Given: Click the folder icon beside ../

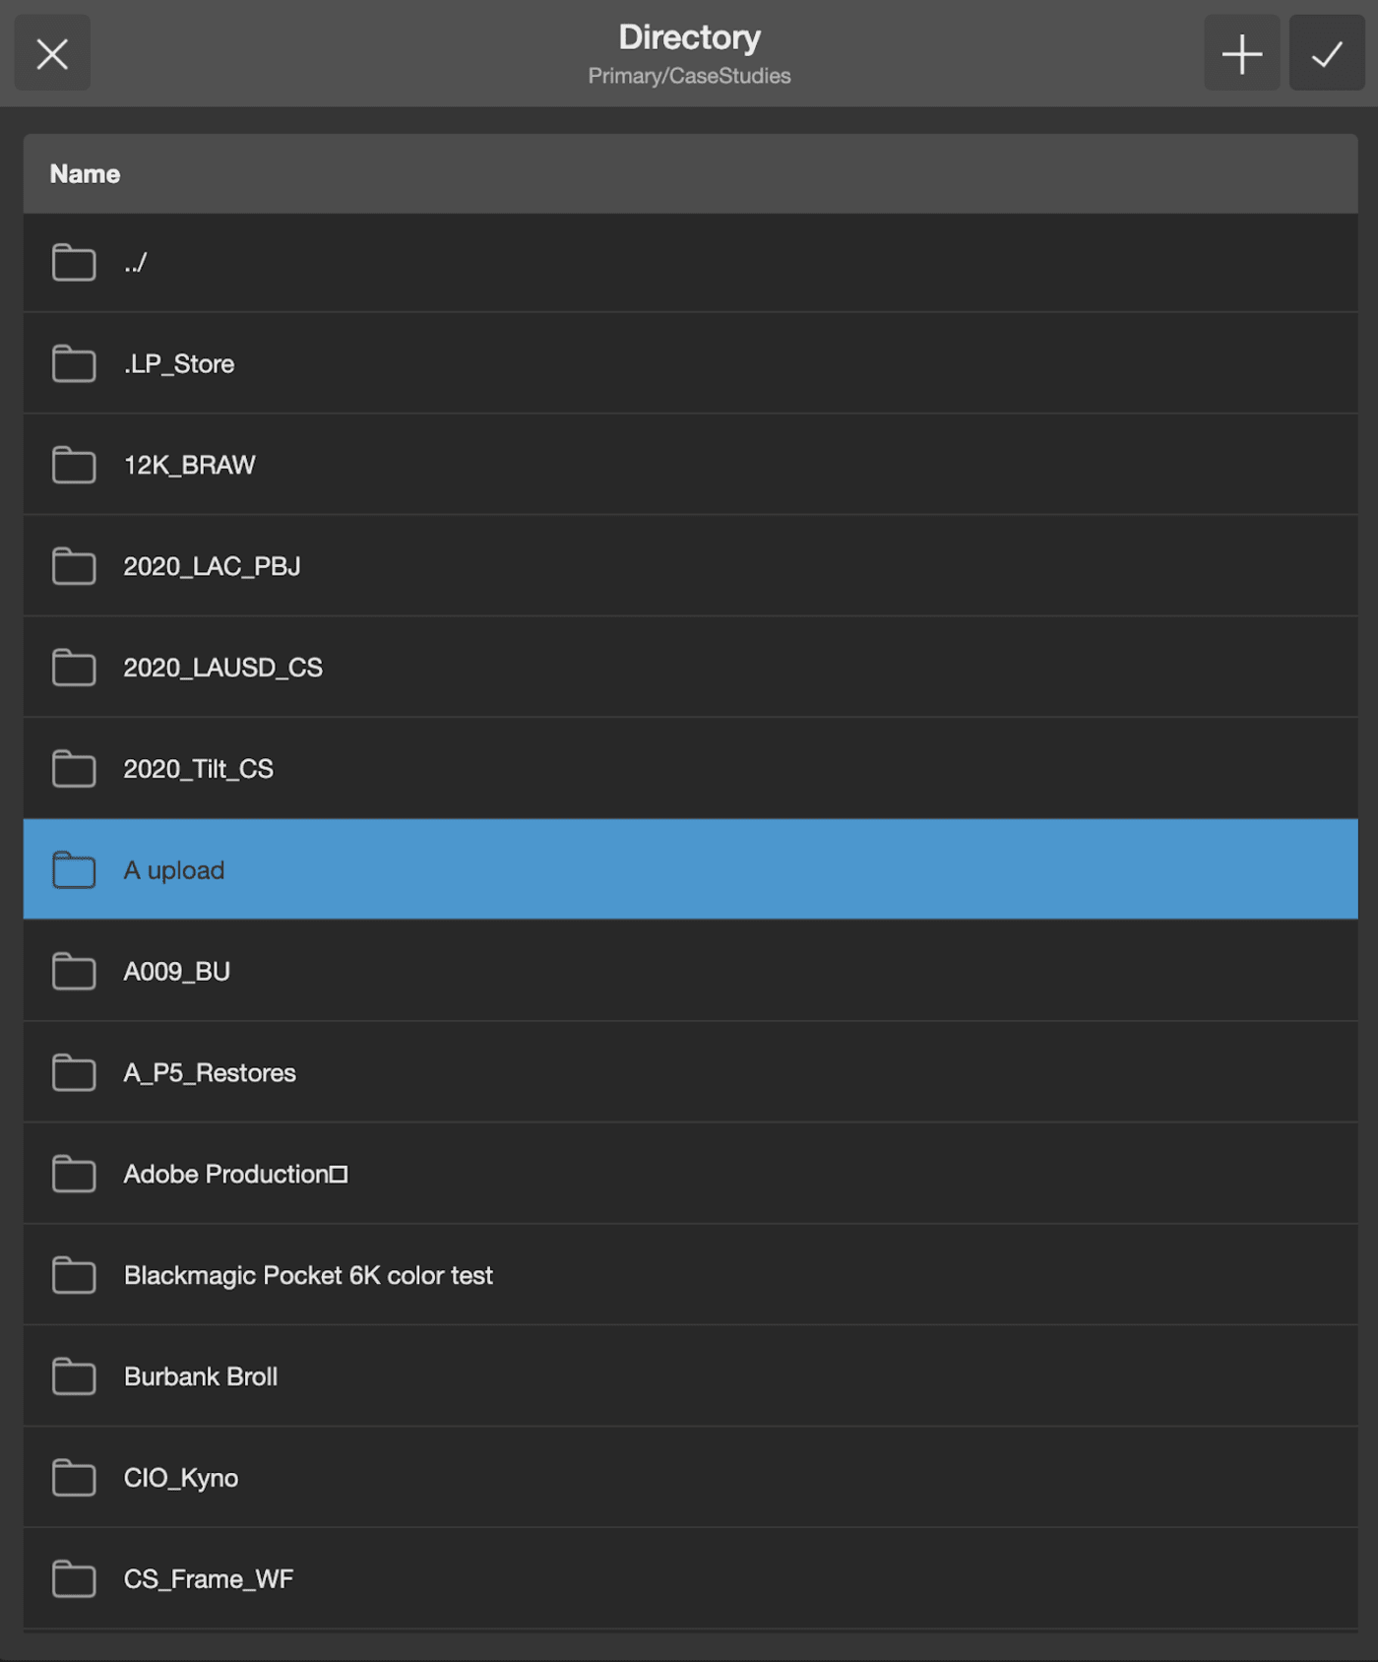Looking at the screenshot, I should coord(74,263).
